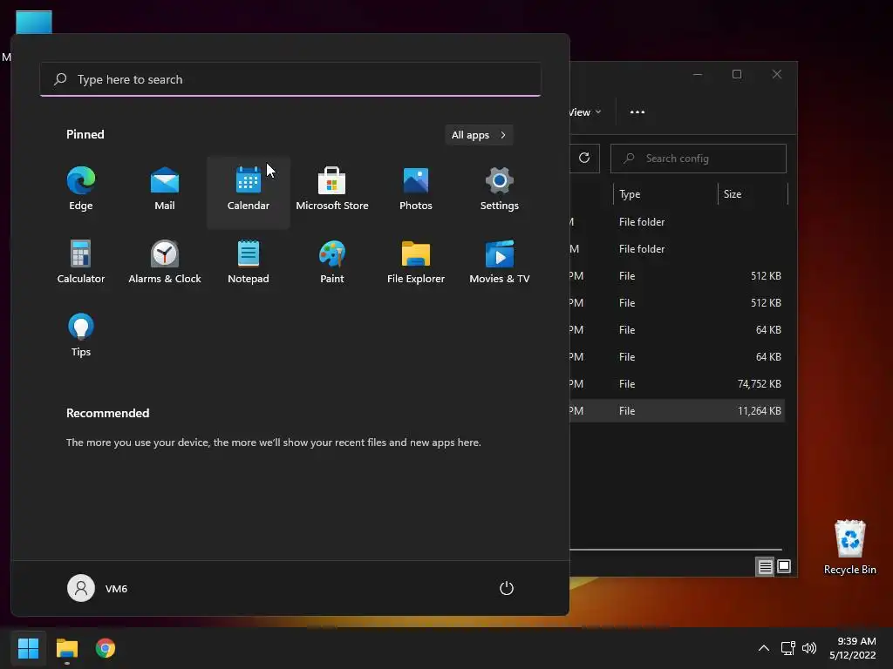Click the Windows Start button on taskbar
893x669 pixels.
click(x=28, y=648)
